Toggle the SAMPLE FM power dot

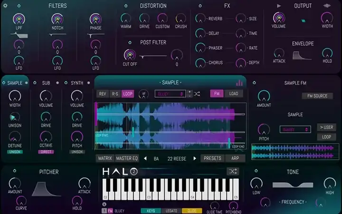click(x=254, y=83)
